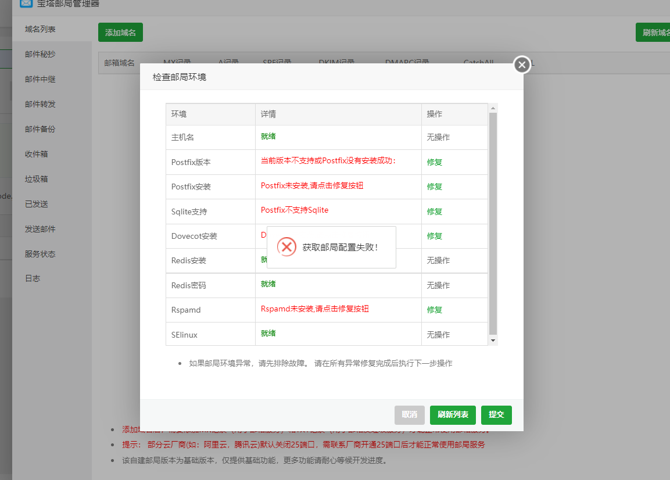
Task: Click 修复 for Rspamd
Action: pyautogui.click(x=434, y=309)
